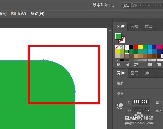This screenshot has height=129, width=163.
Task: Click the canvas scrollbar up arrow
Action: pyautogui.click(x=110, y=31)
